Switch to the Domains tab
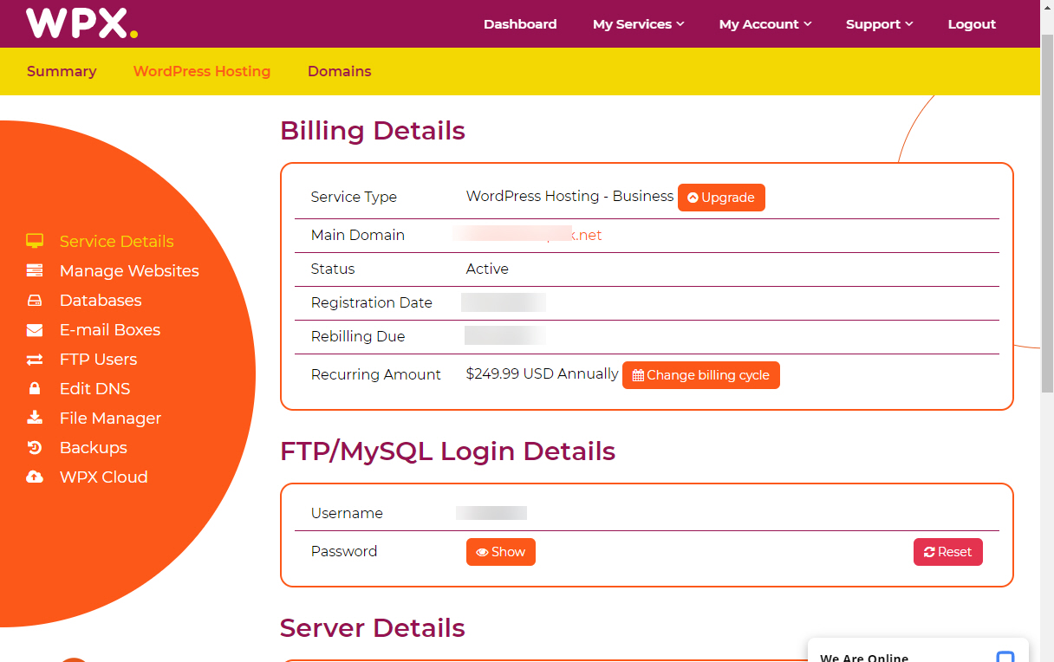 tap(340, 72)
